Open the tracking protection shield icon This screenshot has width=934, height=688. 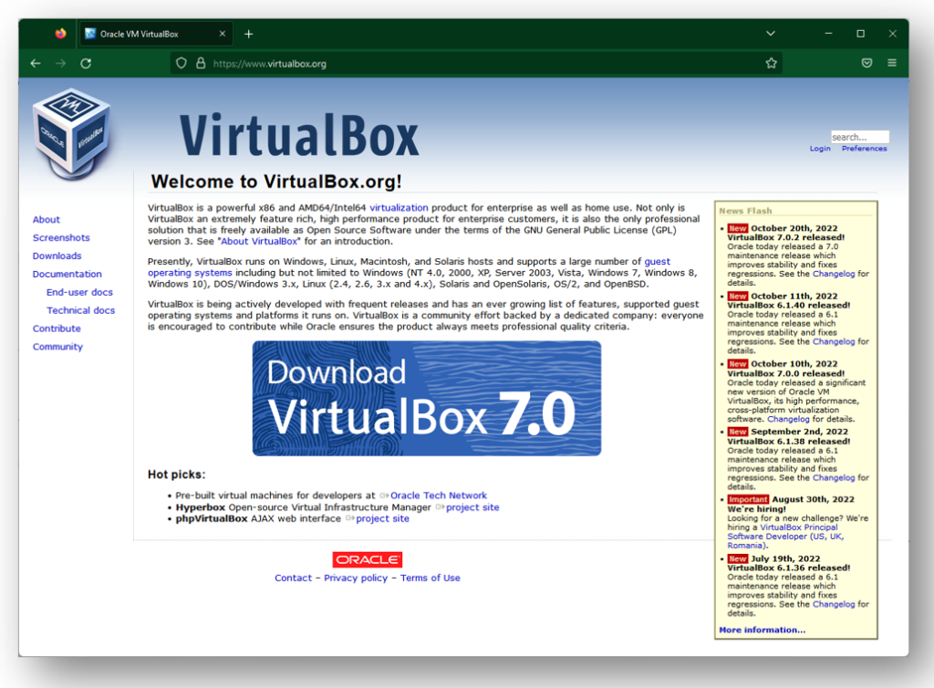tap(182, 63)
